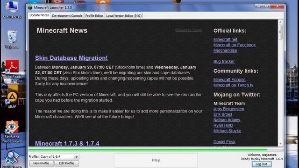The image size is (299, 168).
Task: Click the Mojang on Twitter: heading
Action: 237,95
